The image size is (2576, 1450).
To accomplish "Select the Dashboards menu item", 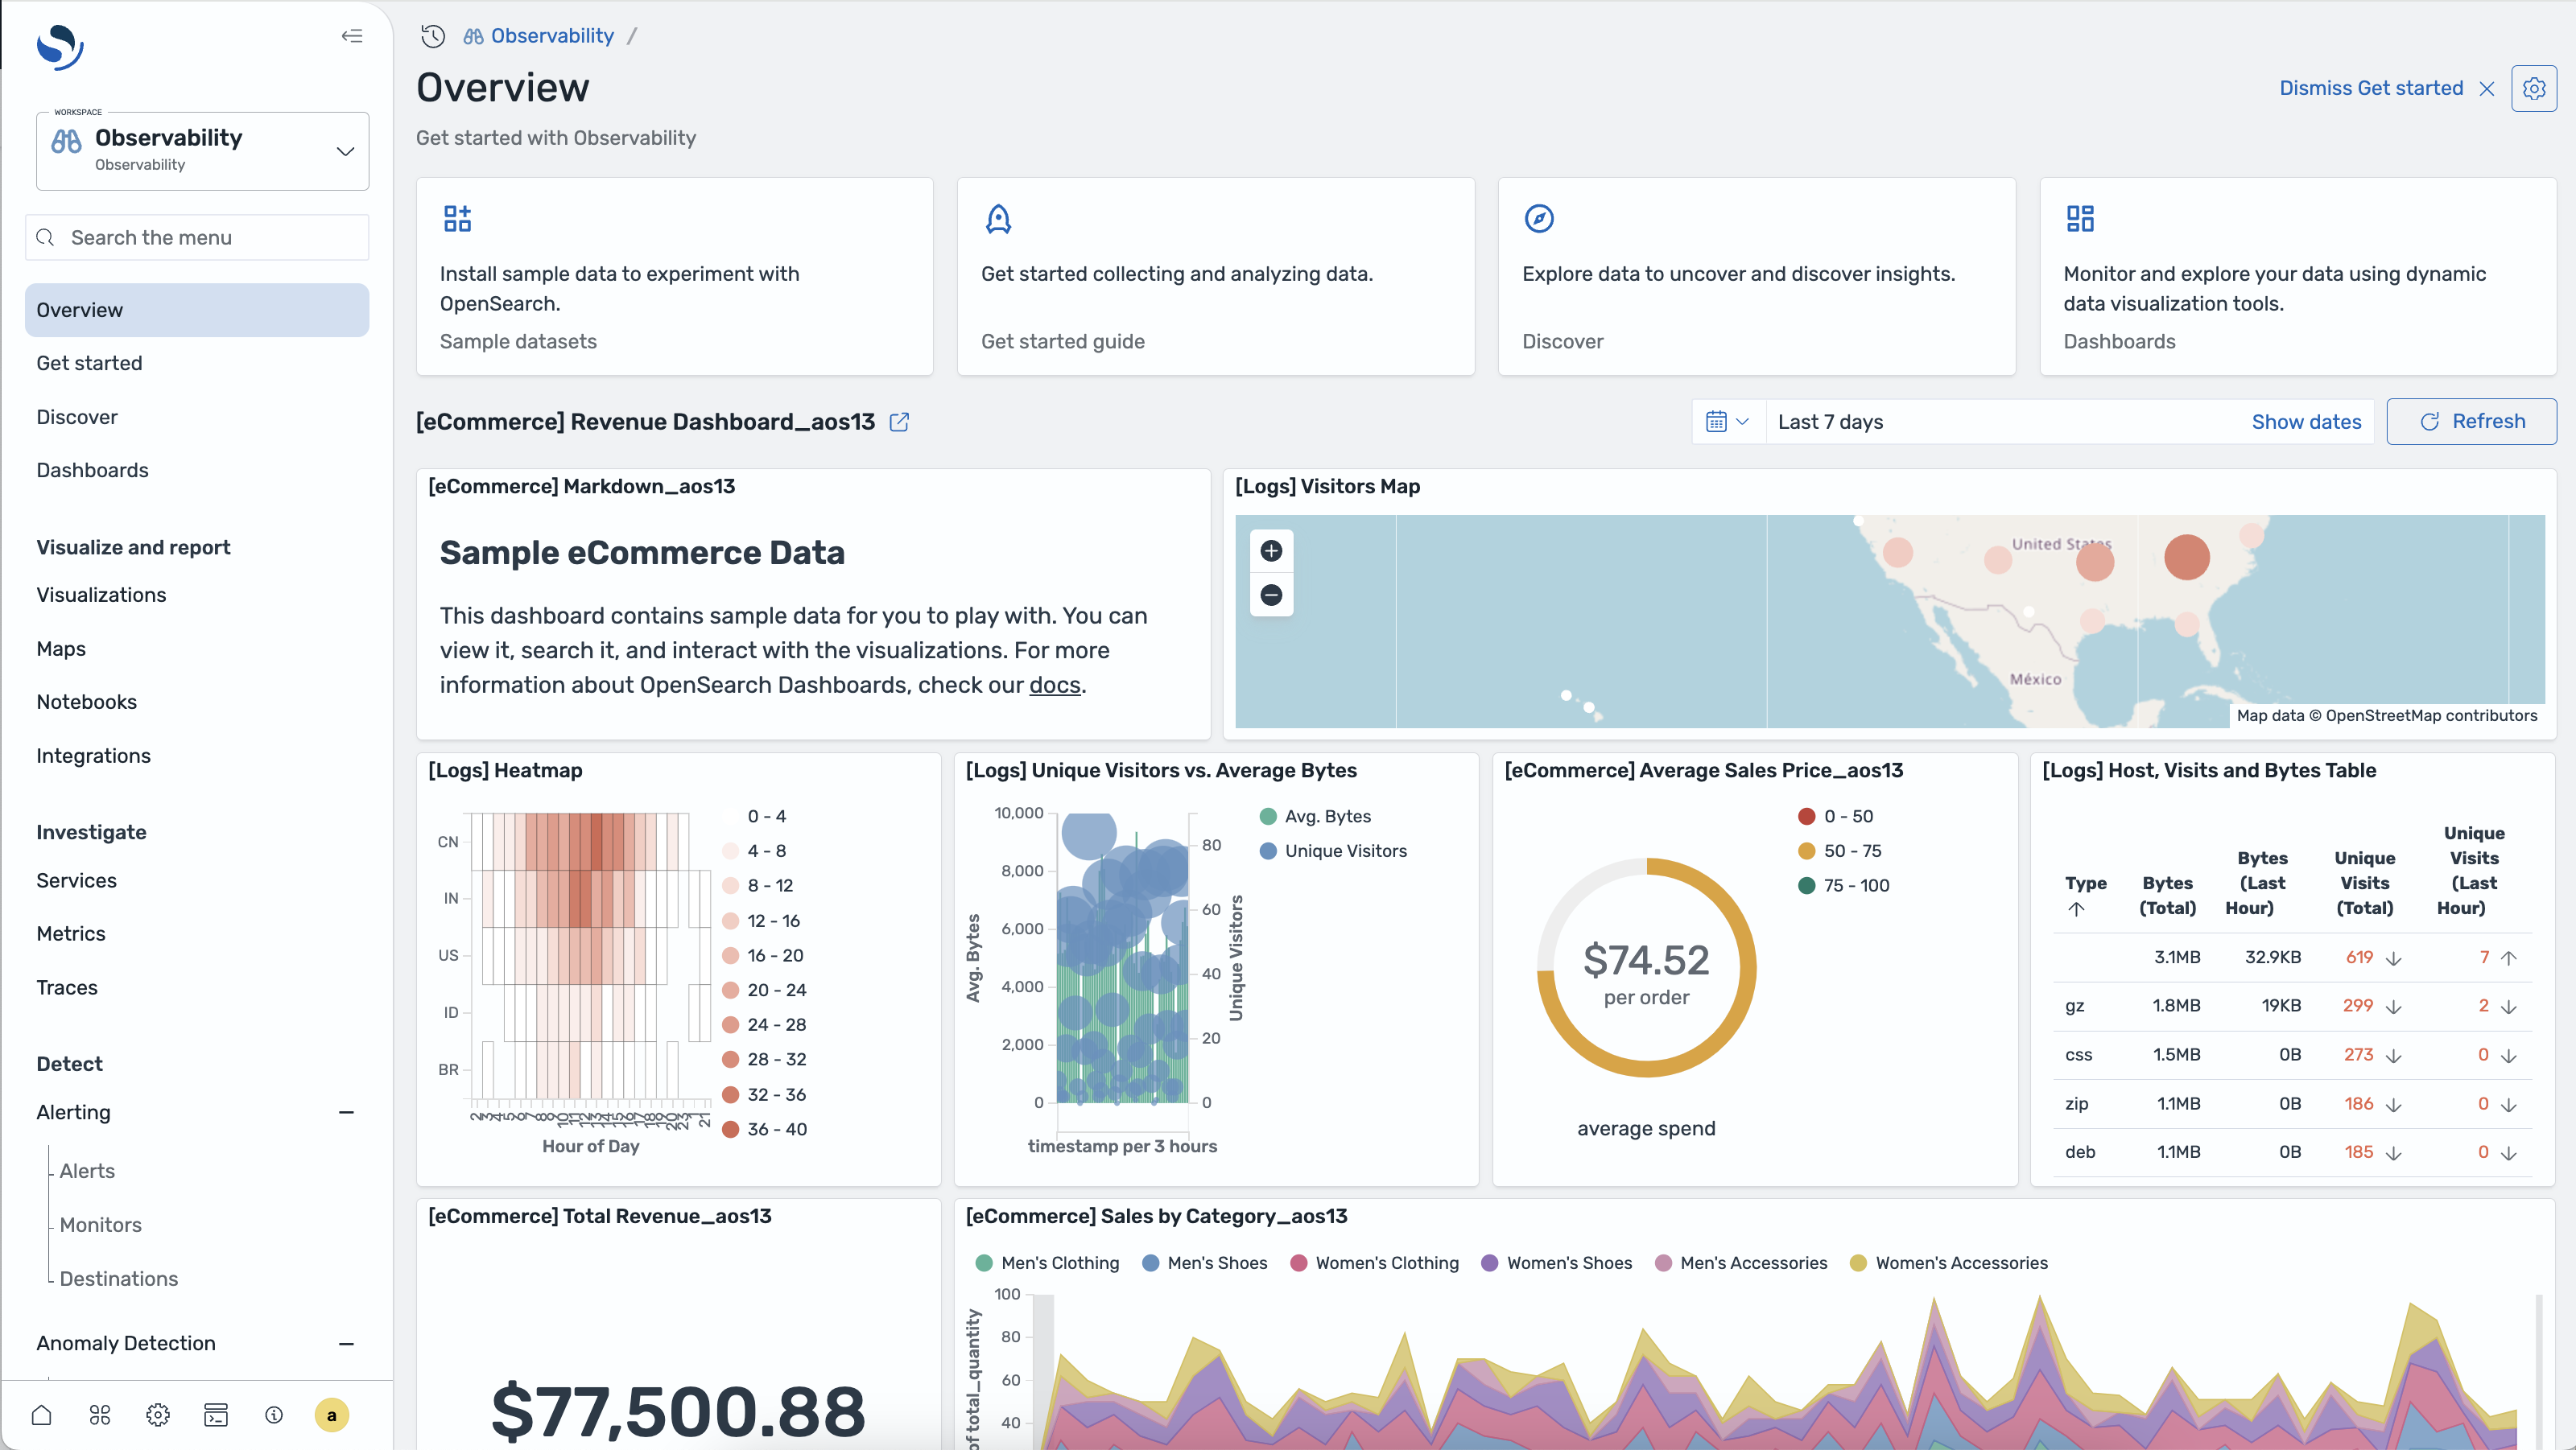I will 92,468.
